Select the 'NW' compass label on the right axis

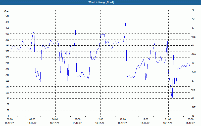[x=194, y=54]
